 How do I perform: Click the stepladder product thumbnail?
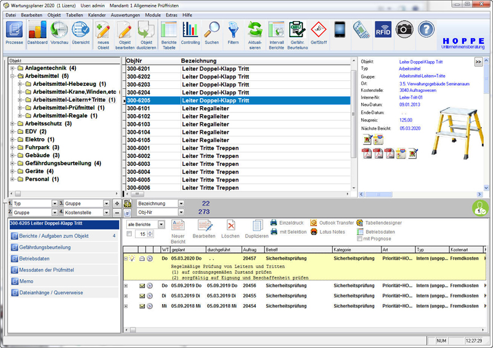pyautogui.click(x=458, y=131)
